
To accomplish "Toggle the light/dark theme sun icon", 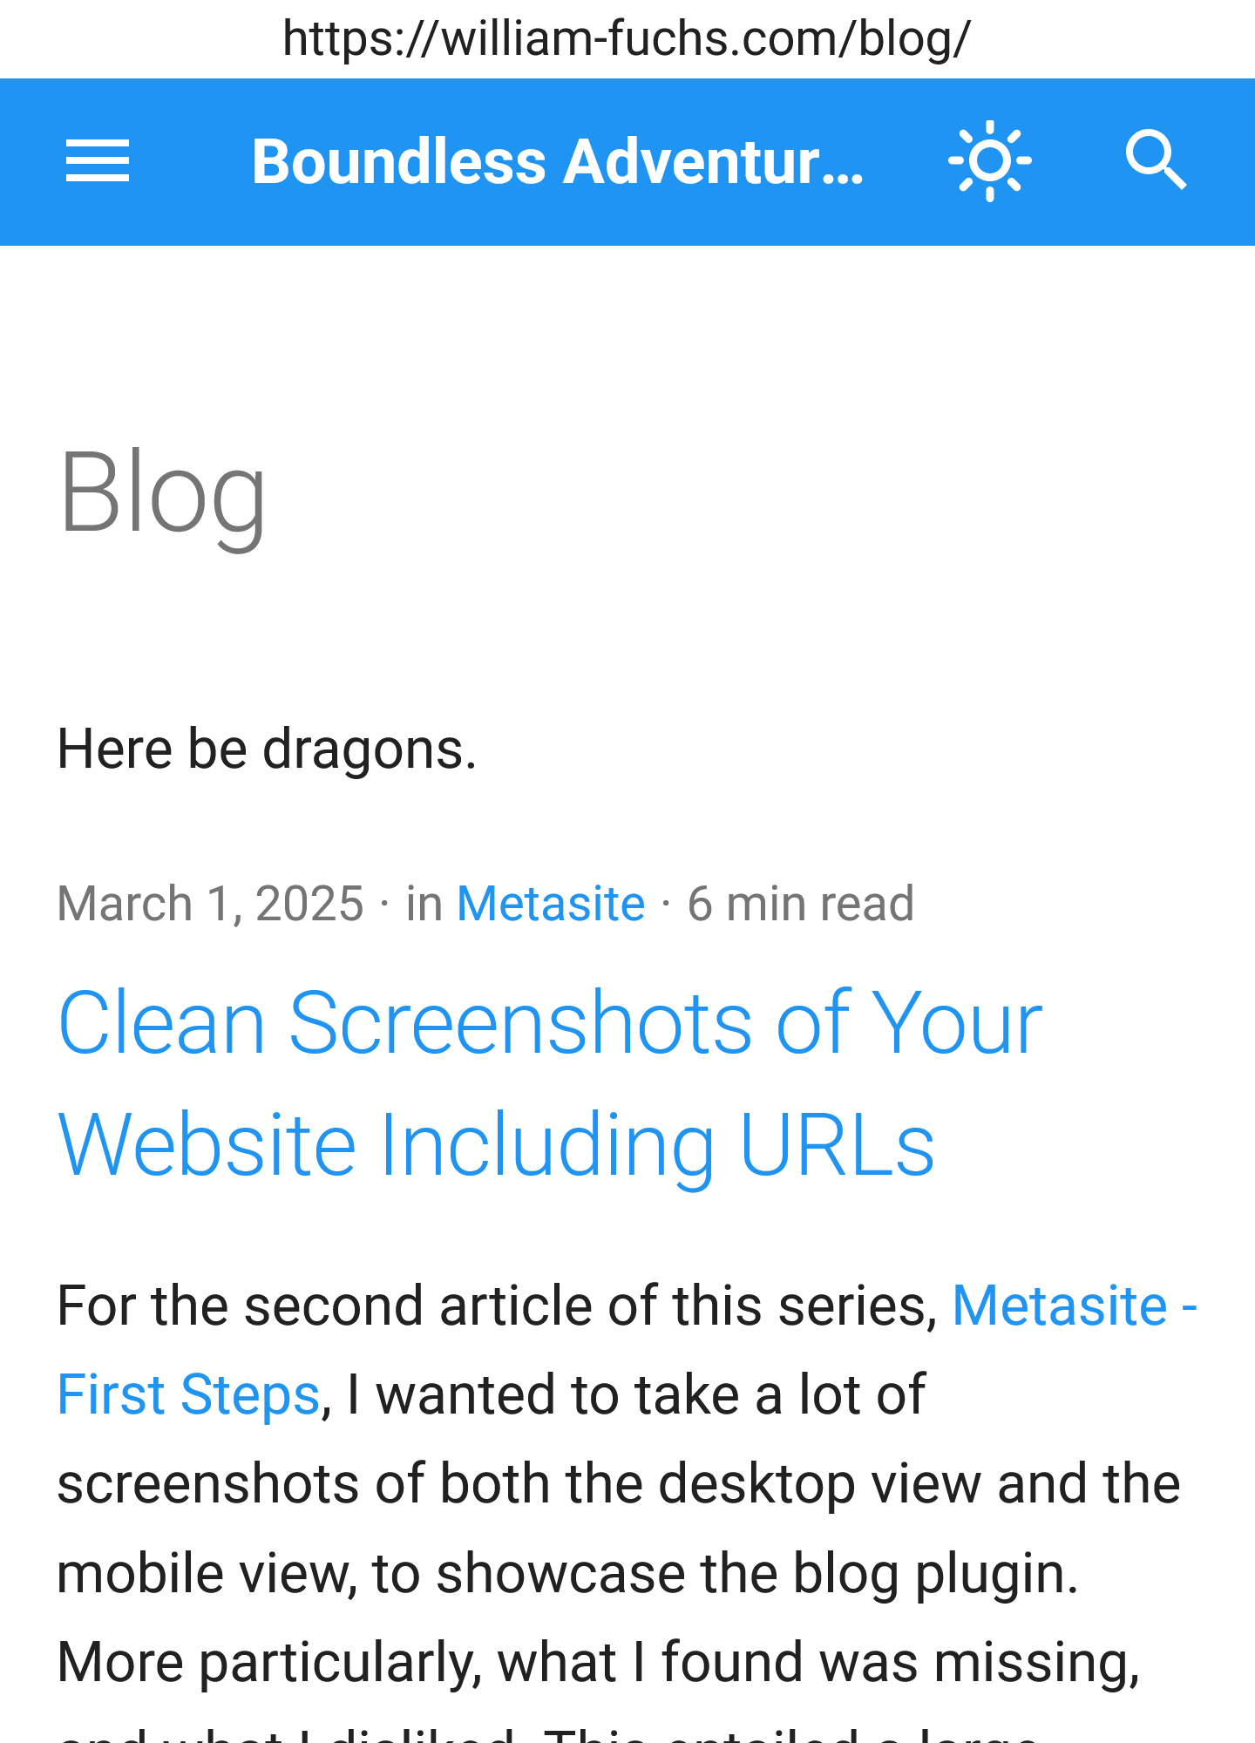I will 990,161.
